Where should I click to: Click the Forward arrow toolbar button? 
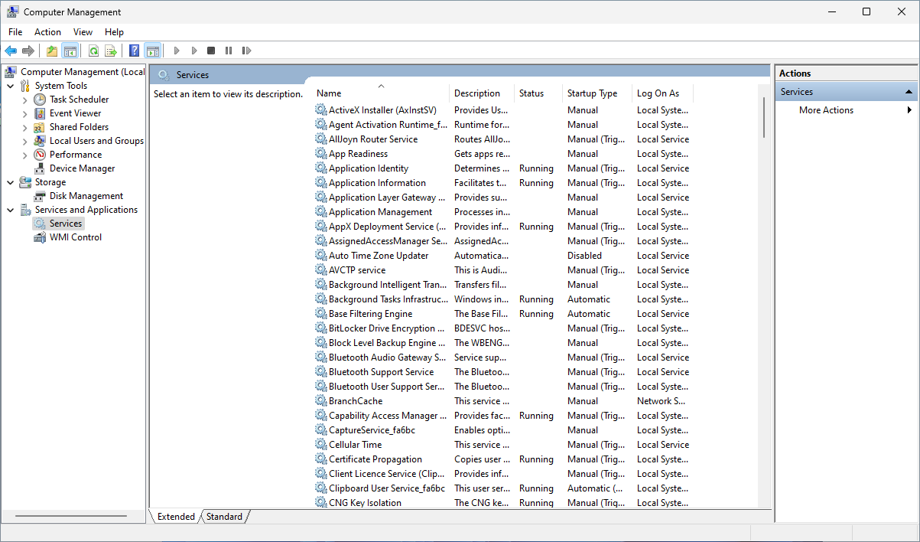(28, 51)
